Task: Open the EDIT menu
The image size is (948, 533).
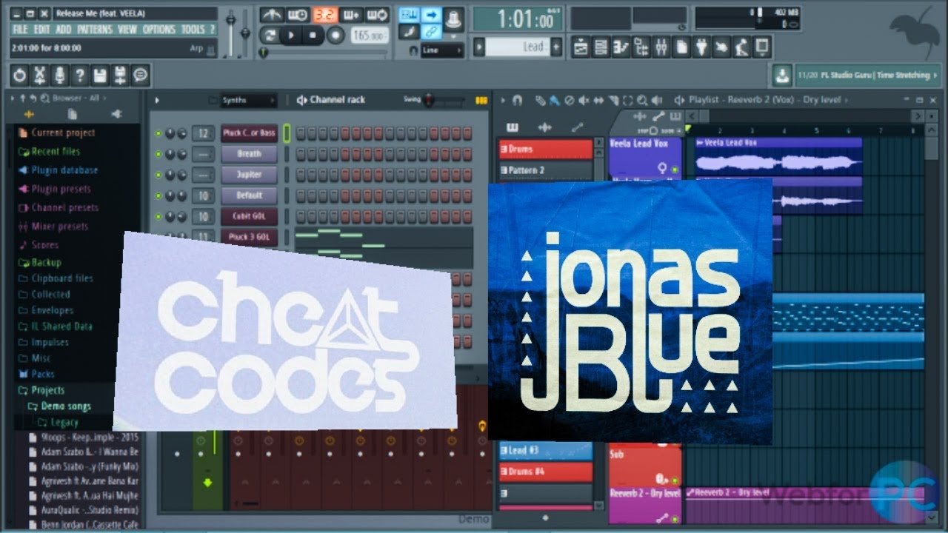Action: pos(42,30)
